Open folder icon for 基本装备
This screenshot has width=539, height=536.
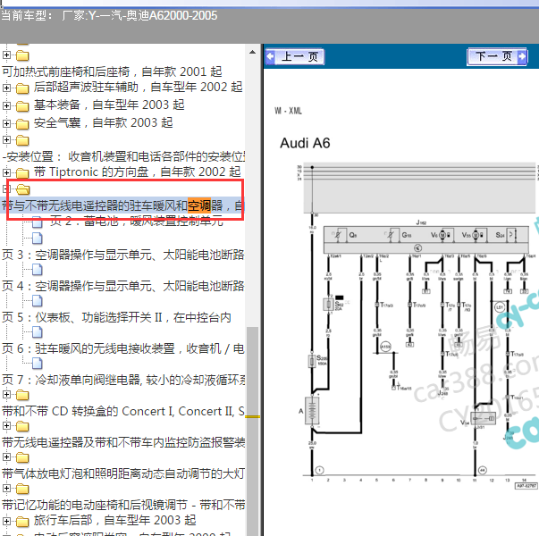point(22,106)
